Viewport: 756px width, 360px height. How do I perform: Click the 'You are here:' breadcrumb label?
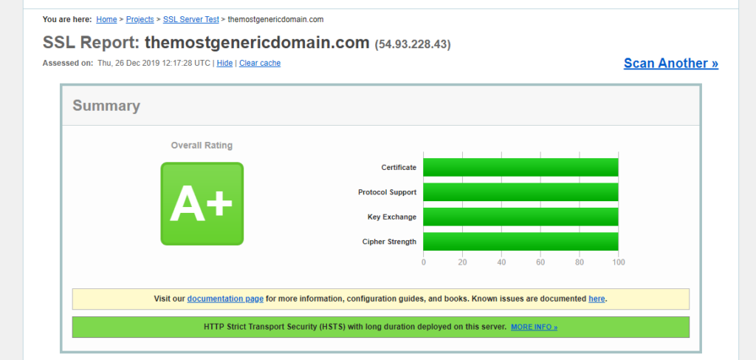point(67,19)
